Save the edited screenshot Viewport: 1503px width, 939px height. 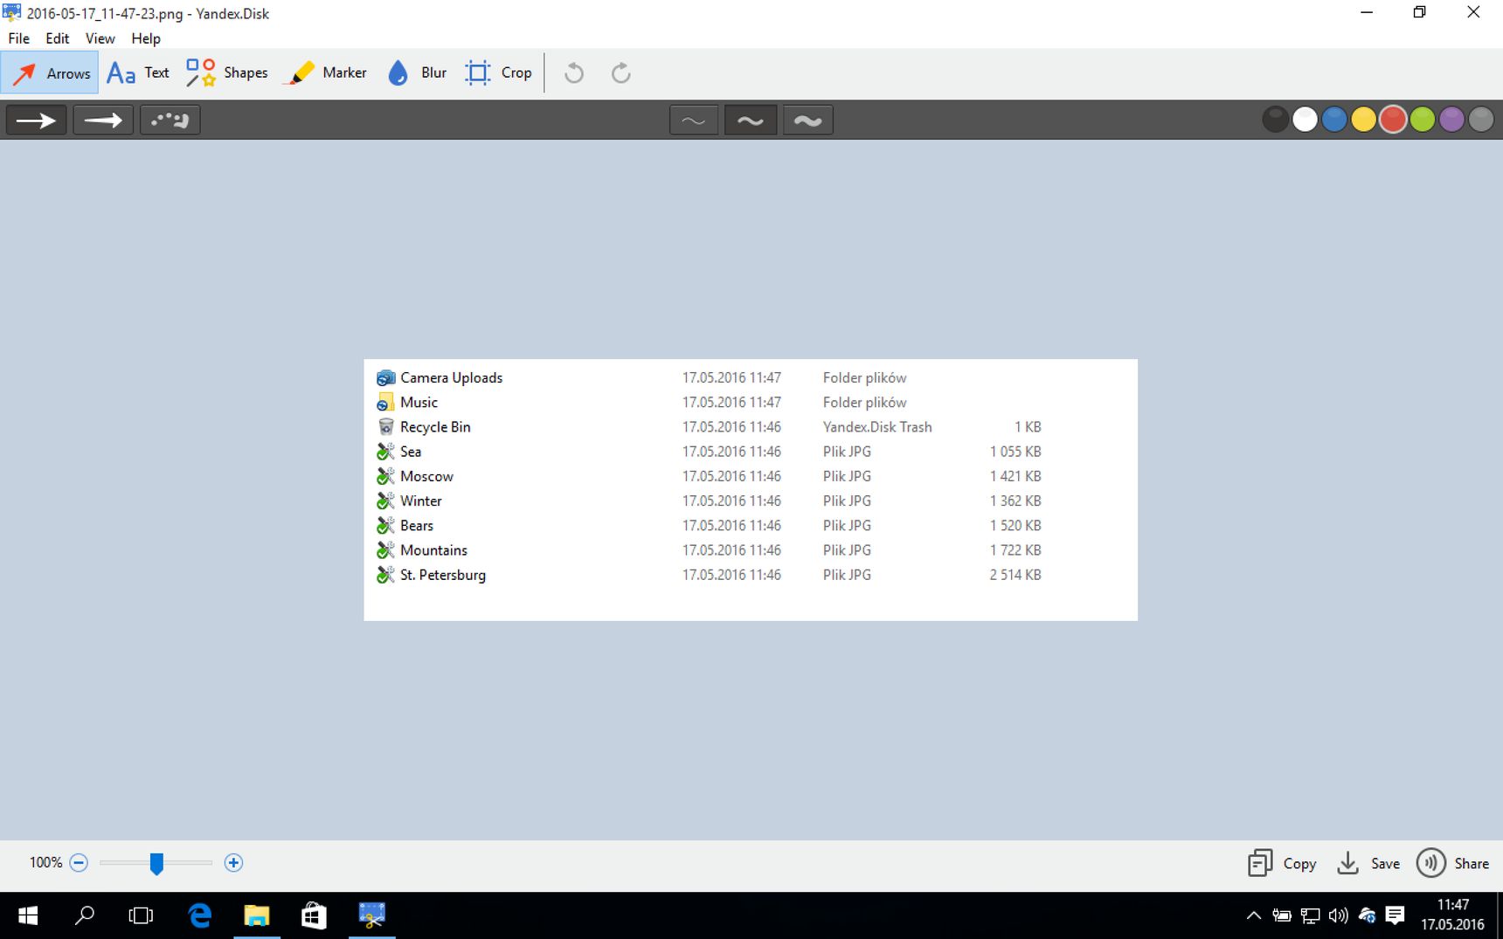point(1368,863)
